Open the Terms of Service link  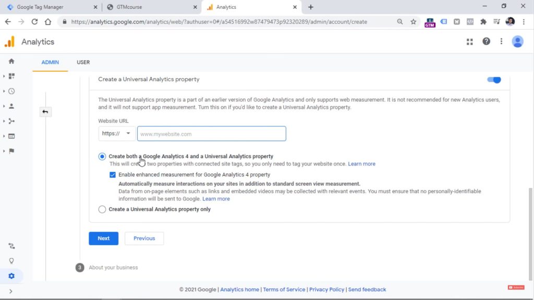[x=284, y=289]
